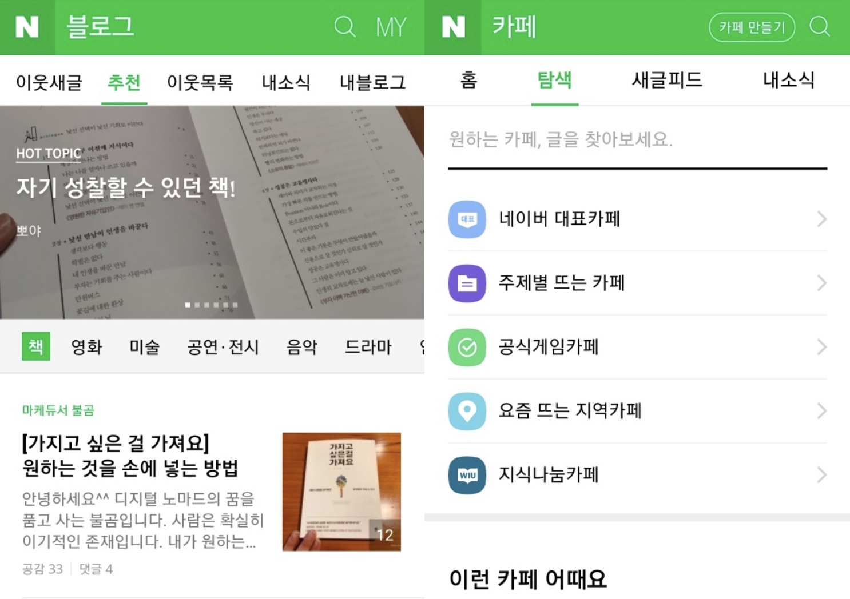Image resolution: width=850 pixels, height=599 pixels.
Task: Tap the Naver N logo beside 카페
Action: (454, 27)
